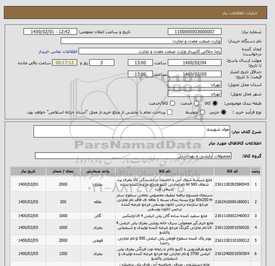Click item code 2161240001050504
The height and width of the screenshot is (266, 275).
[x=232, y=254]
